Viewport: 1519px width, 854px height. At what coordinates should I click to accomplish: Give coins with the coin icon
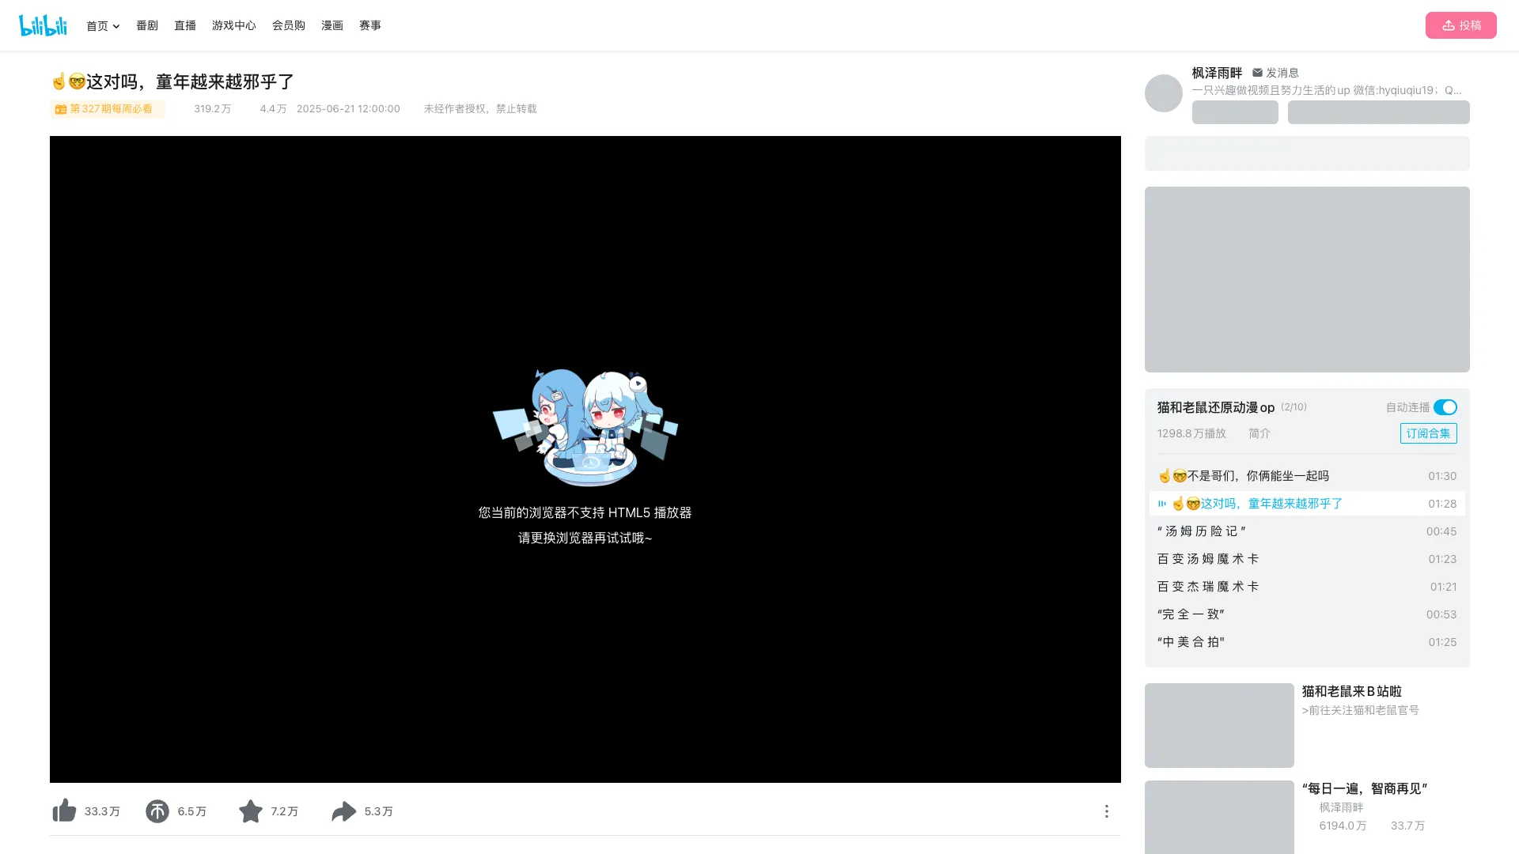(x=157, y=811)
